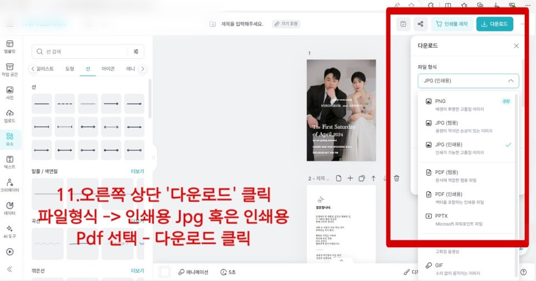Insert the dotted line element
536x281 pixels.
tap(88, 104)
